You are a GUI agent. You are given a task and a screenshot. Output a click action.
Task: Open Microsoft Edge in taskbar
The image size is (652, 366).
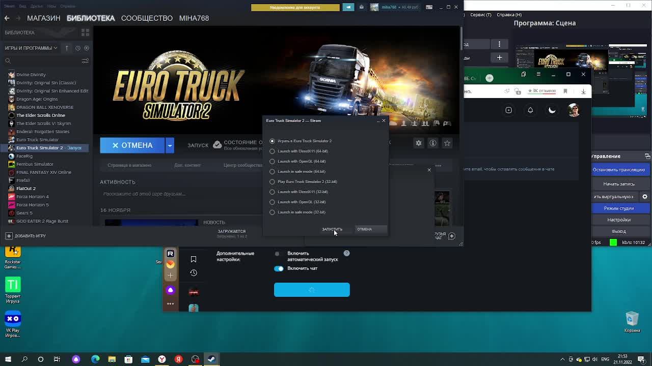pos(95,359)
